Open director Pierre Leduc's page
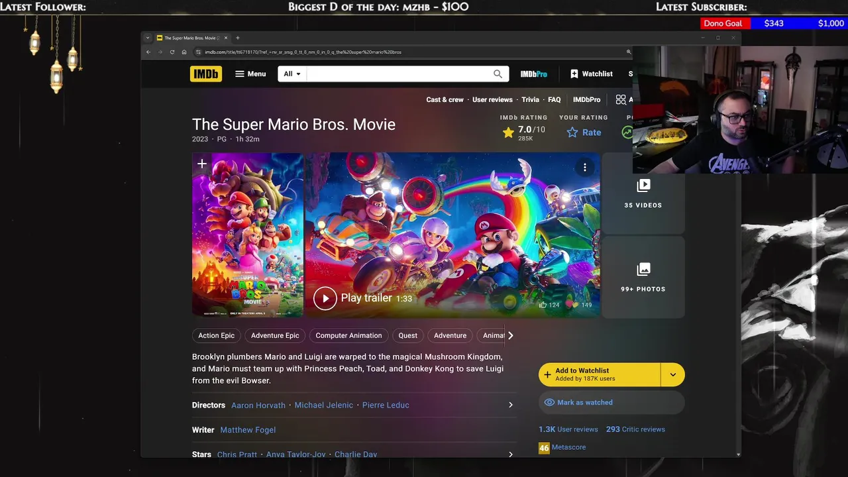Image resolution: width=848 pixels, height=477 pixels. 386,405
